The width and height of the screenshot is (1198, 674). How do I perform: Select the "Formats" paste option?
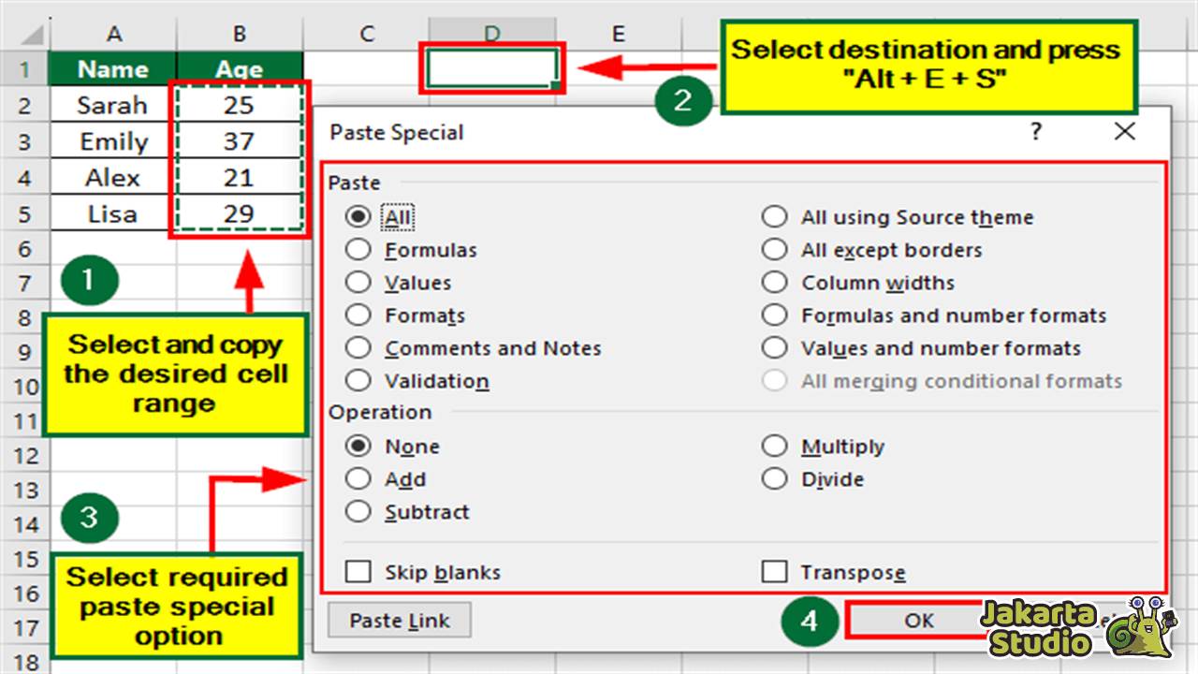pos(358,315)
